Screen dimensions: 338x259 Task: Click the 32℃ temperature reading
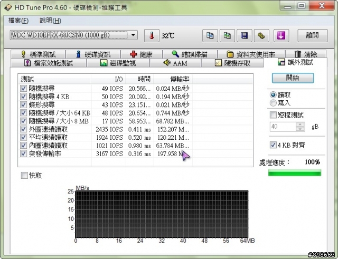click(168, 36)
